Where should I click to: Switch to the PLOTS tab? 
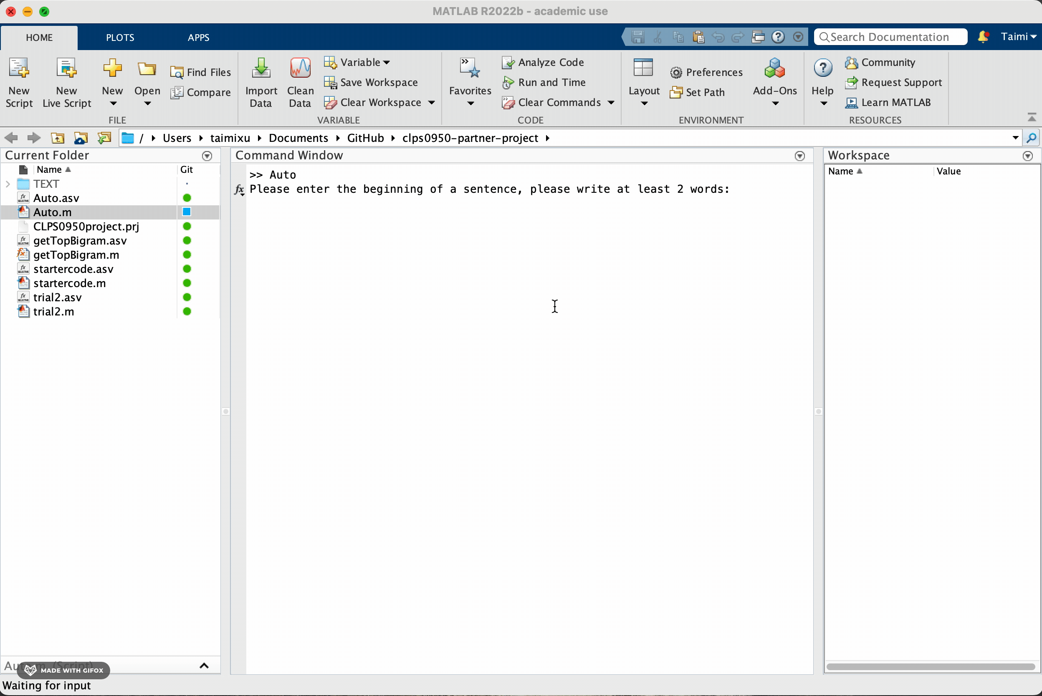coord(120,38)
